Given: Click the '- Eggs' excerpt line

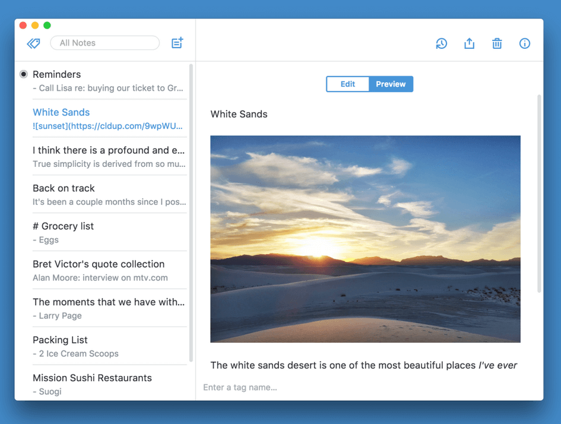Looking at the screenshot, I should [x=46, y=240].
